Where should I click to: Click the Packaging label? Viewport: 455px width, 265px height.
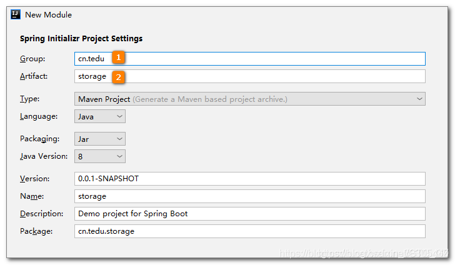tap(39, 139)
